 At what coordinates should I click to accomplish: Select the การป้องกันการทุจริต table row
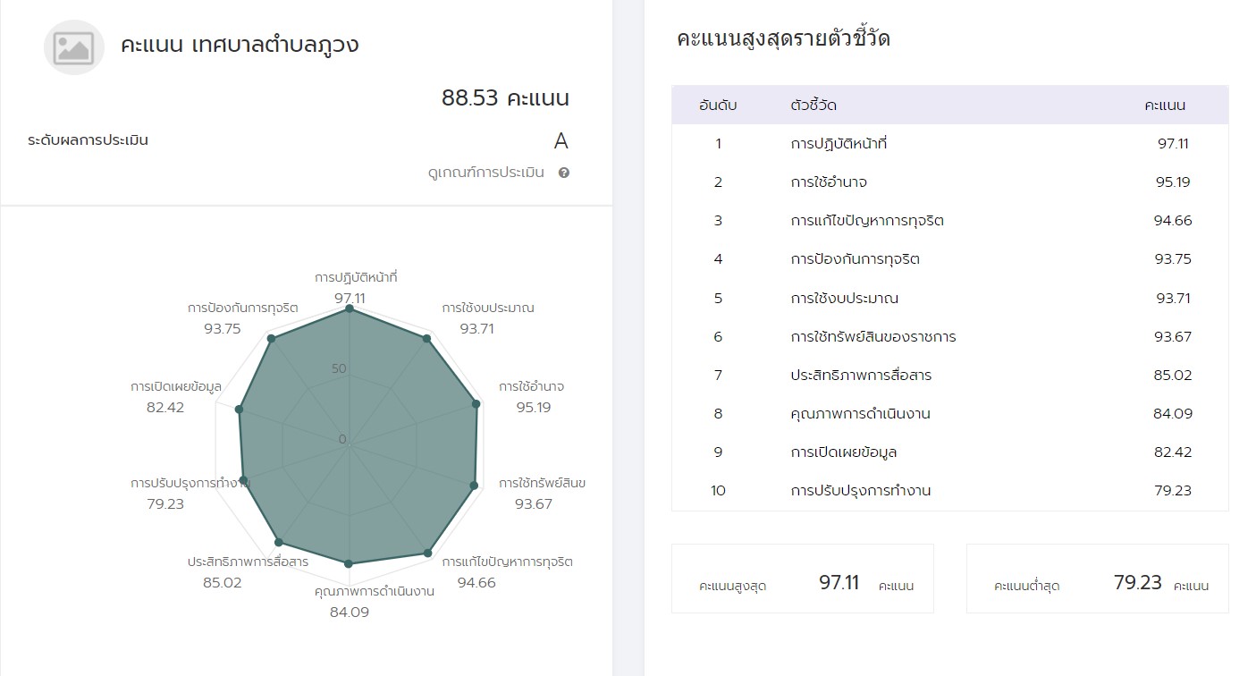pos(950,259)
